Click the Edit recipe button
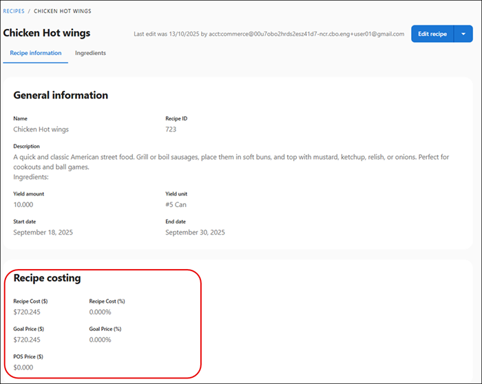This screenshot has width=482, height=384. [x=432, y=34]
